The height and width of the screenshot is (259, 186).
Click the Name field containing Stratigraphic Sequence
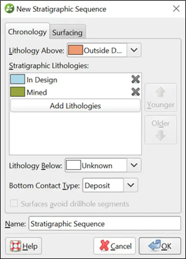pyautogui.click(x=105, y=224)
